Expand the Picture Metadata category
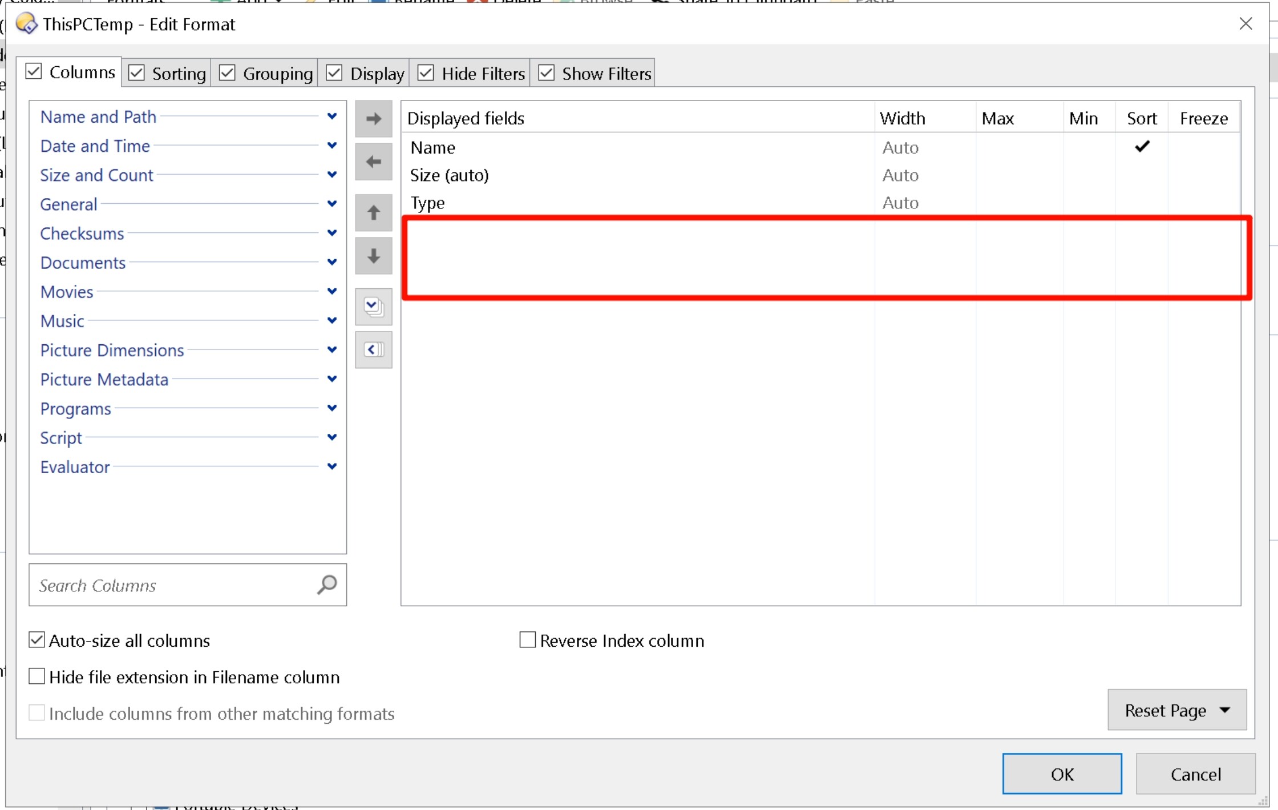 331,379
